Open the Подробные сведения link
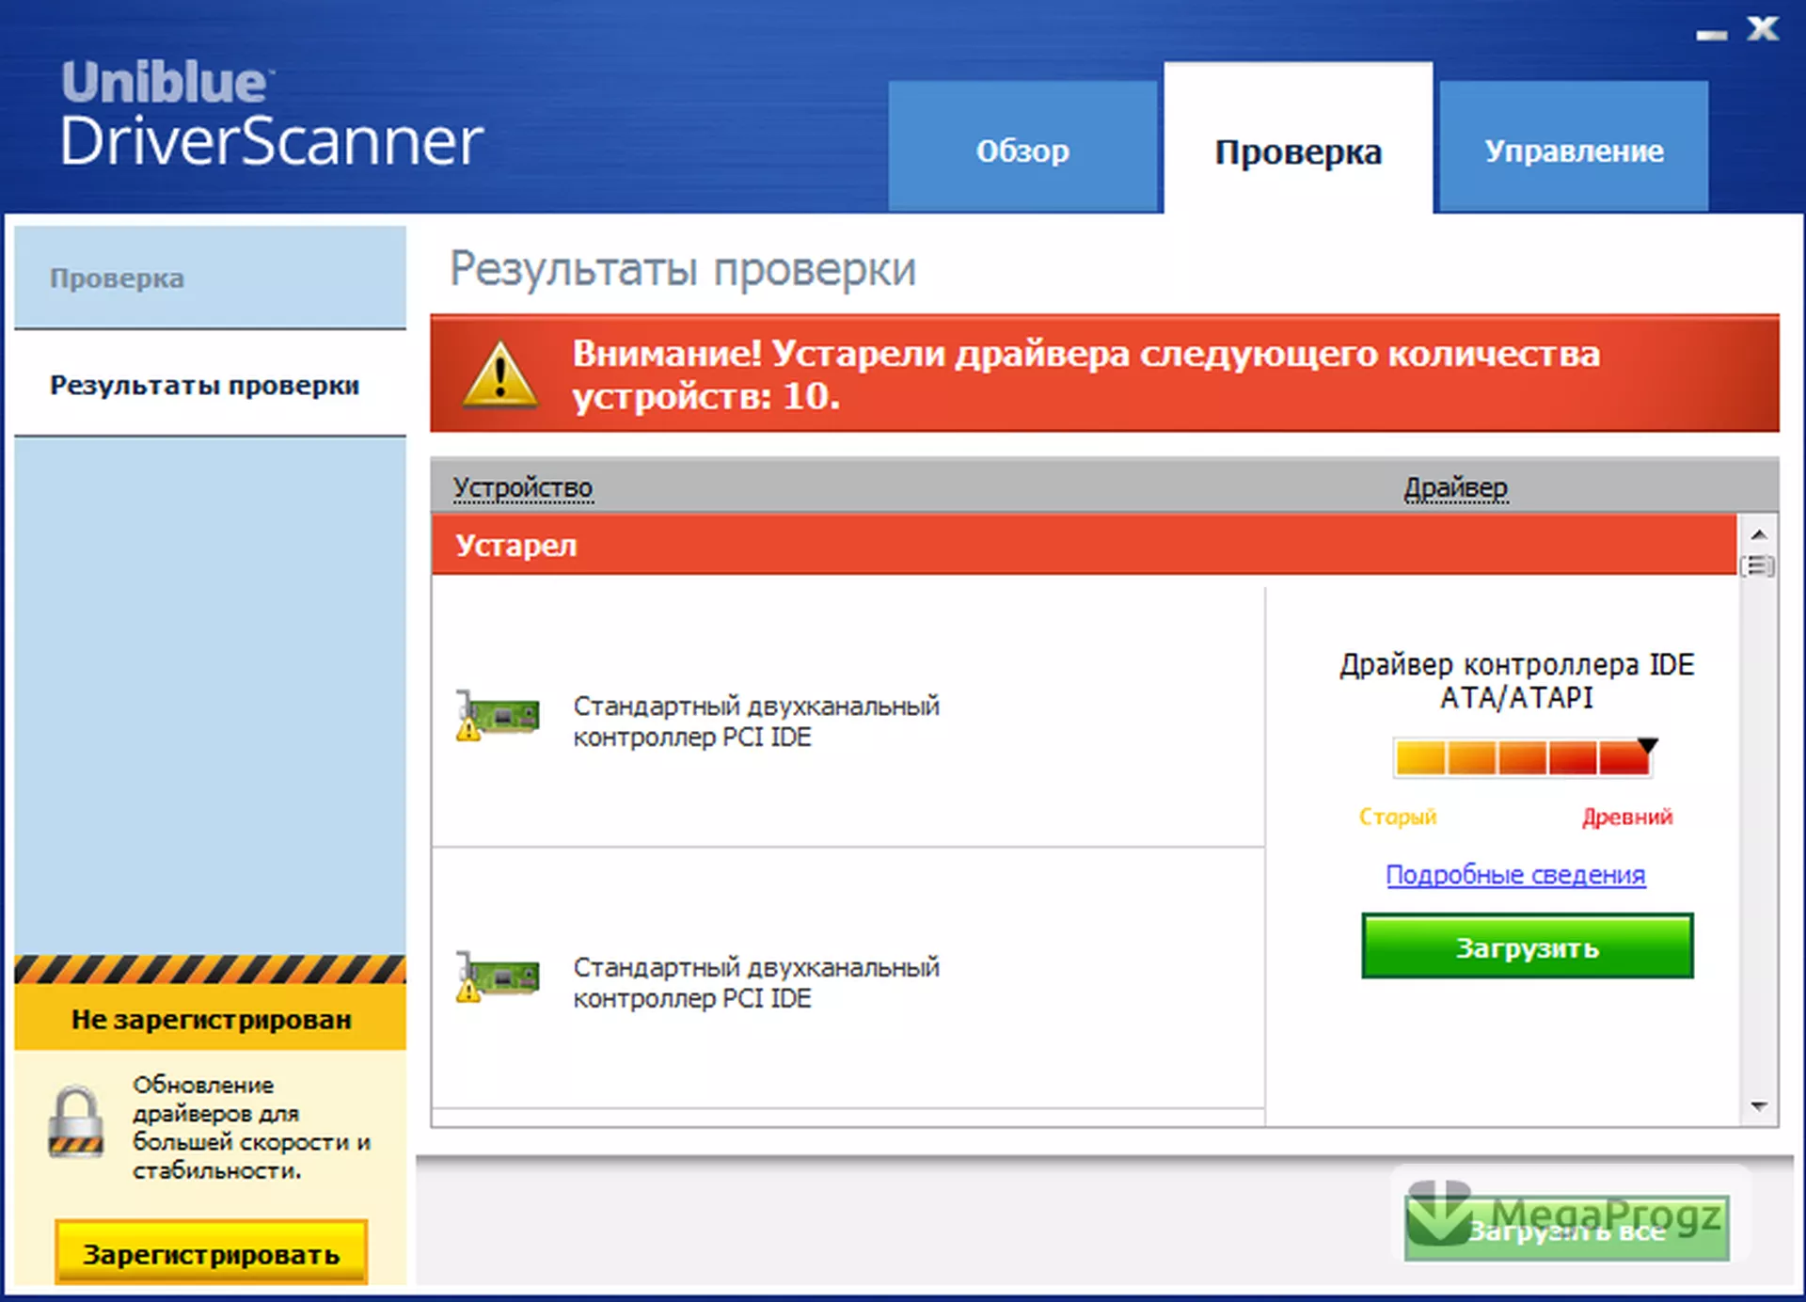Screen dimensions: 1806x1302 click(x=1515, y=875)
